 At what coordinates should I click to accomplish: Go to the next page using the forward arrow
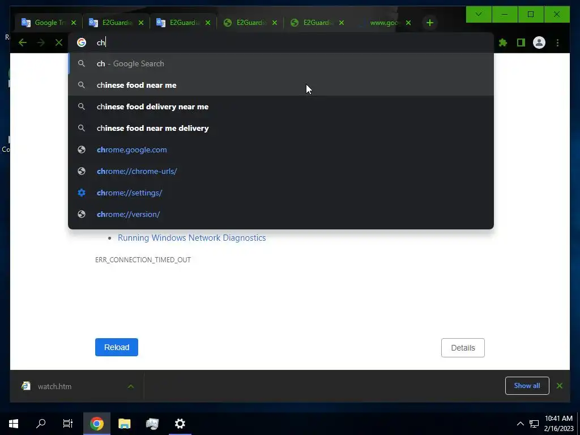coord(41,42)
